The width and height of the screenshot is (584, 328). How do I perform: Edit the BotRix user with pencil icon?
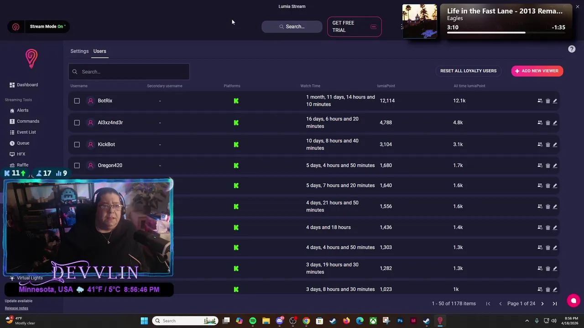(555, 101)
